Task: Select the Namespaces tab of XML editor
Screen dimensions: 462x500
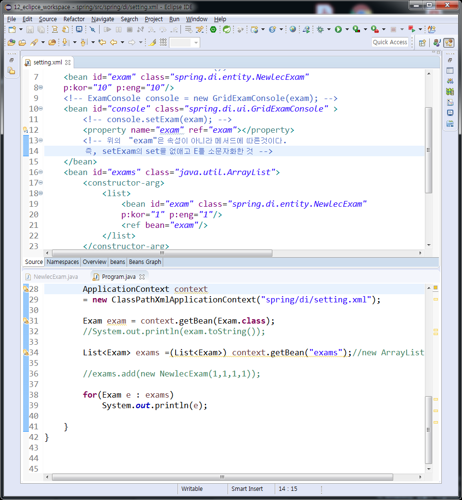Action: pyautogui.click(x=63, y=262)
